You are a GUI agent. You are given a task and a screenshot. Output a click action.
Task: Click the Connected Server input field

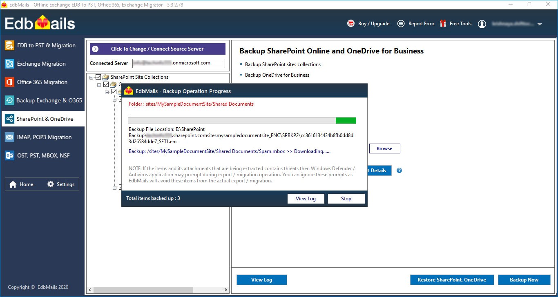point(179,63)
